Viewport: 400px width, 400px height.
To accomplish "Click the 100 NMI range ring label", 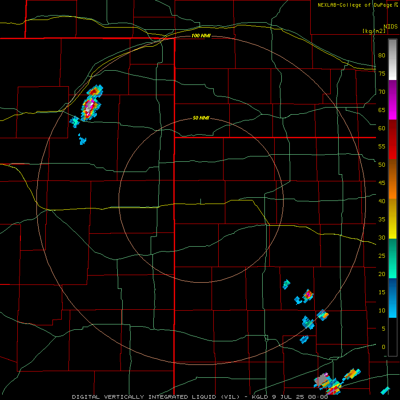I will click(201, 36).
